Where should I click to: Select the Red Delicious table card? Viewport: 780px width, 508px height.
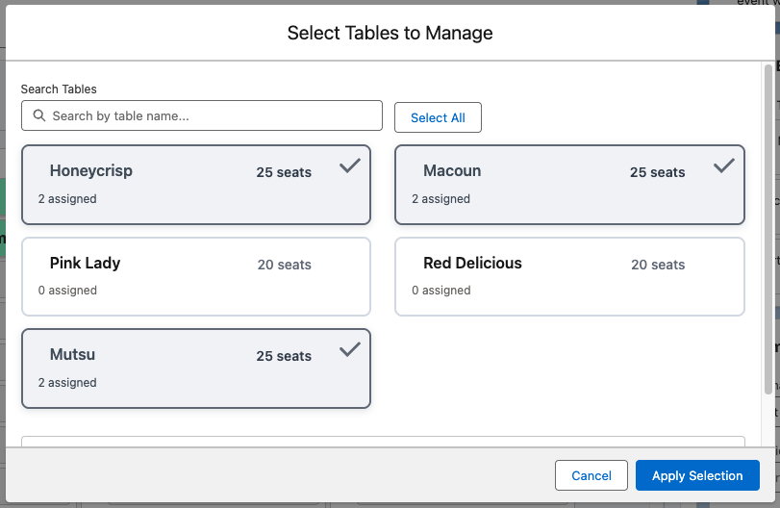coord(569,276)
